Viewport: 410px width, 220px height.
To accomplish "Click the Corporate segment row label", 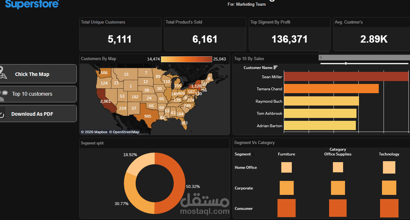I will tap(244, 188).
